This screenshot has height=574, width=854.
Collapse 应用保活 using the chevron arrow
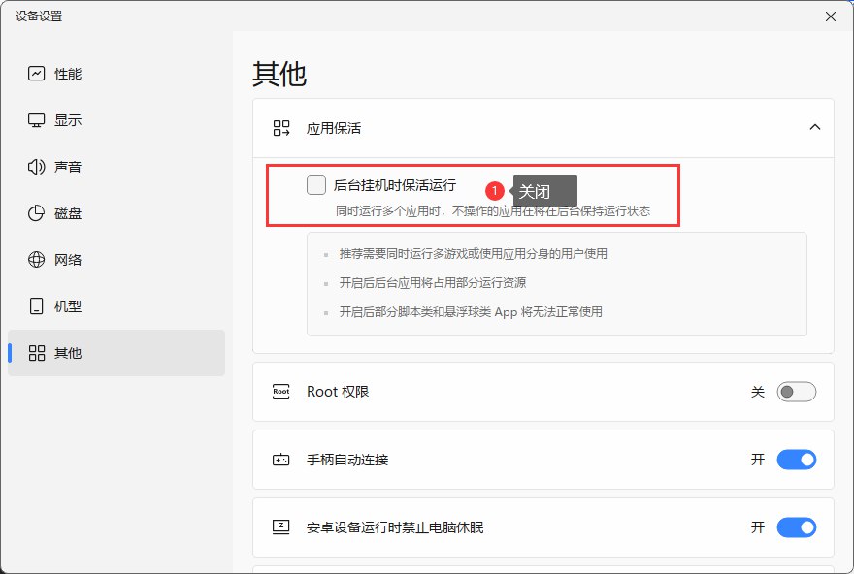click(x=815, y=128)
